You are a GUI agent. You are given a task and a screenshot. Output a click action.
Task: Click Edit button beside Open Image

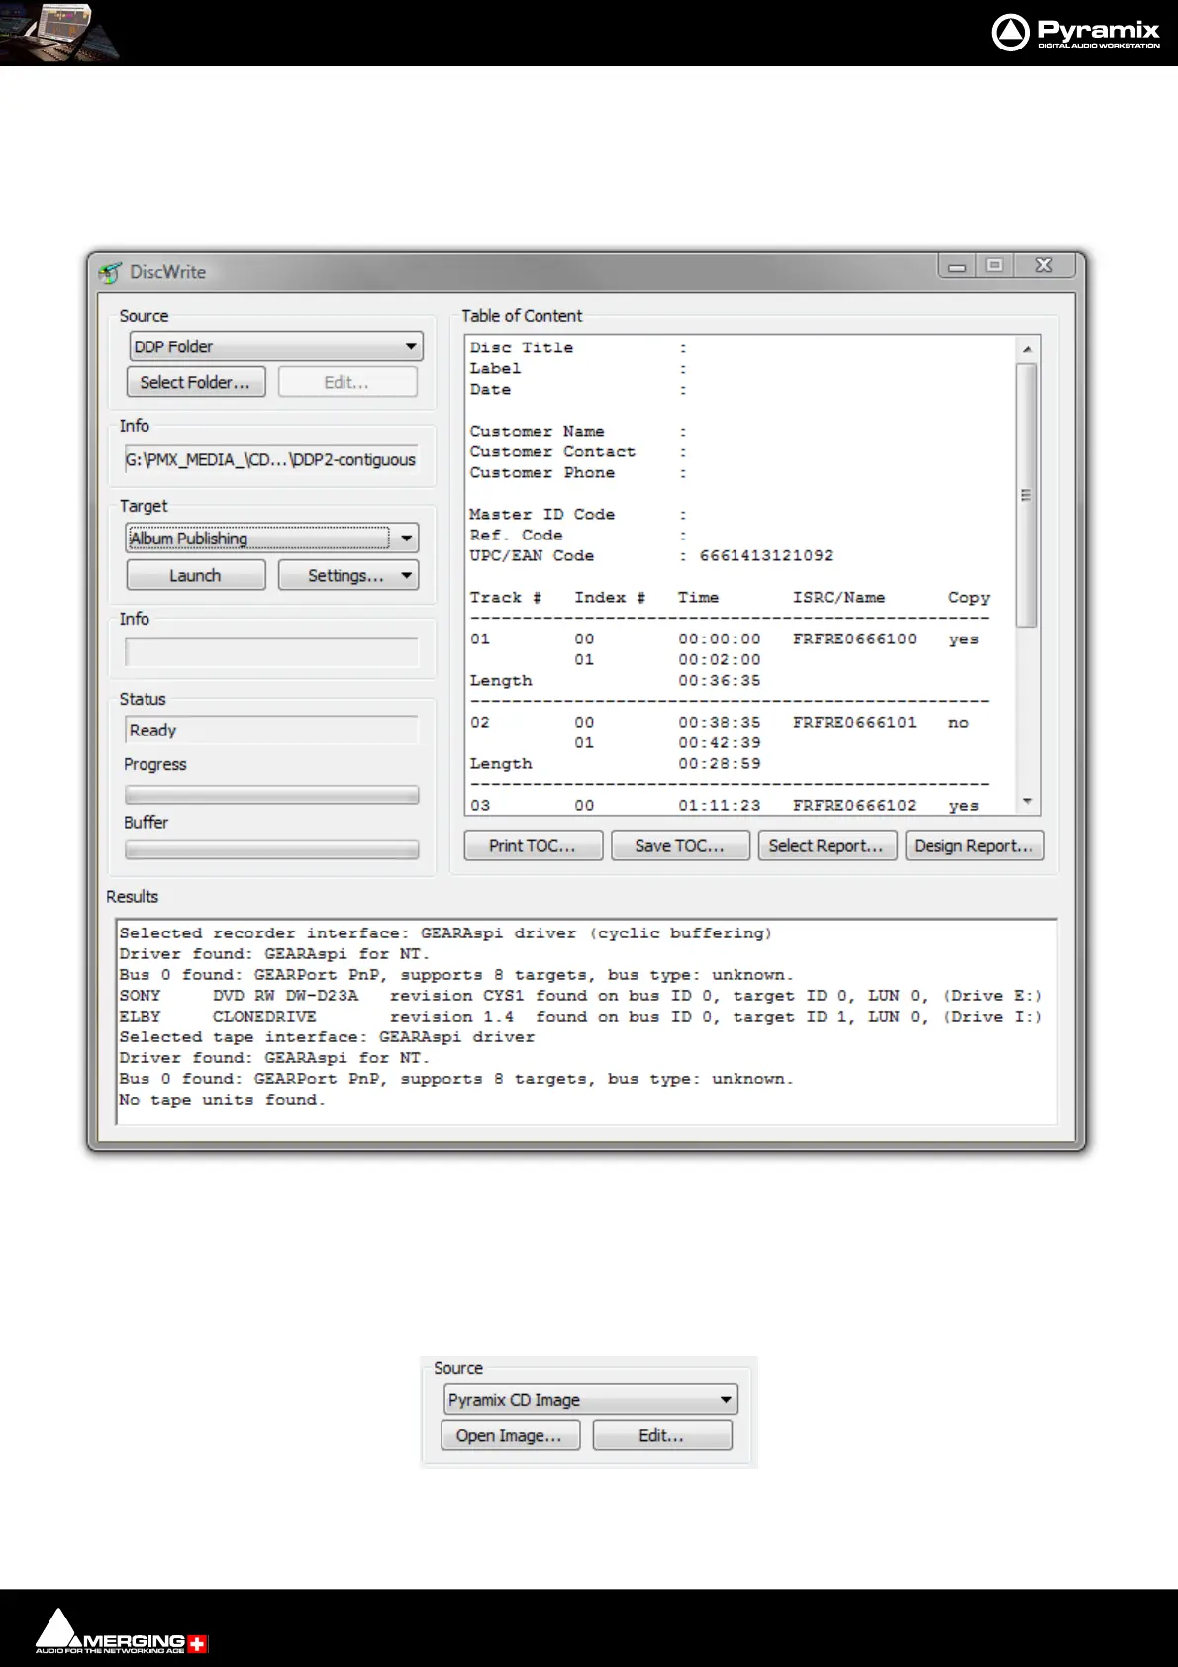(x=661, y=1436)
